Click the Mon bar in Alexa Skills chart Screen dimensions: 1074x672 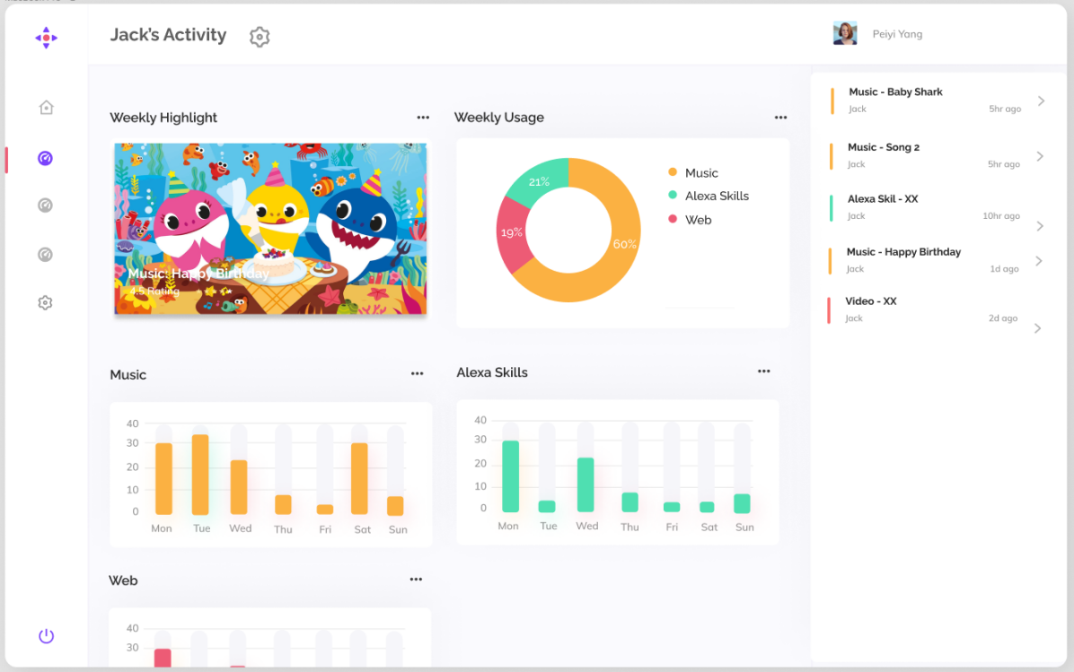(x=510, y=476)
